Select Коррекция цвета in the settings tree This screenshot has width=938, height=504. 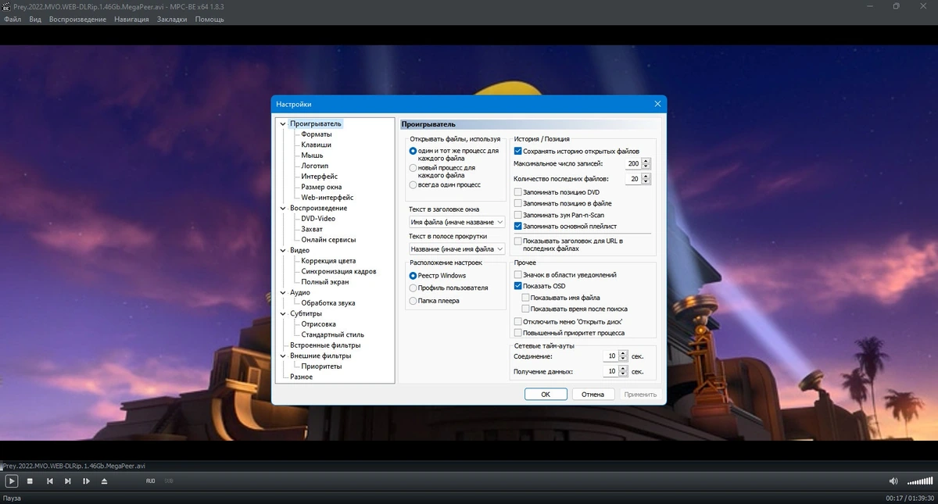click(x=329, y=261)
